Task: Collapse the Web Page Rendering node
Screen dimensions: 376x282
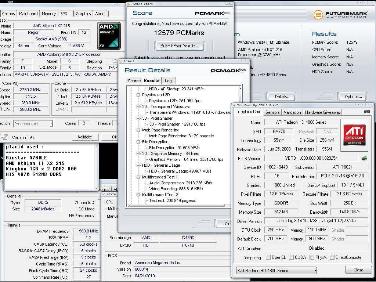Action: click(x=138, y=130)
